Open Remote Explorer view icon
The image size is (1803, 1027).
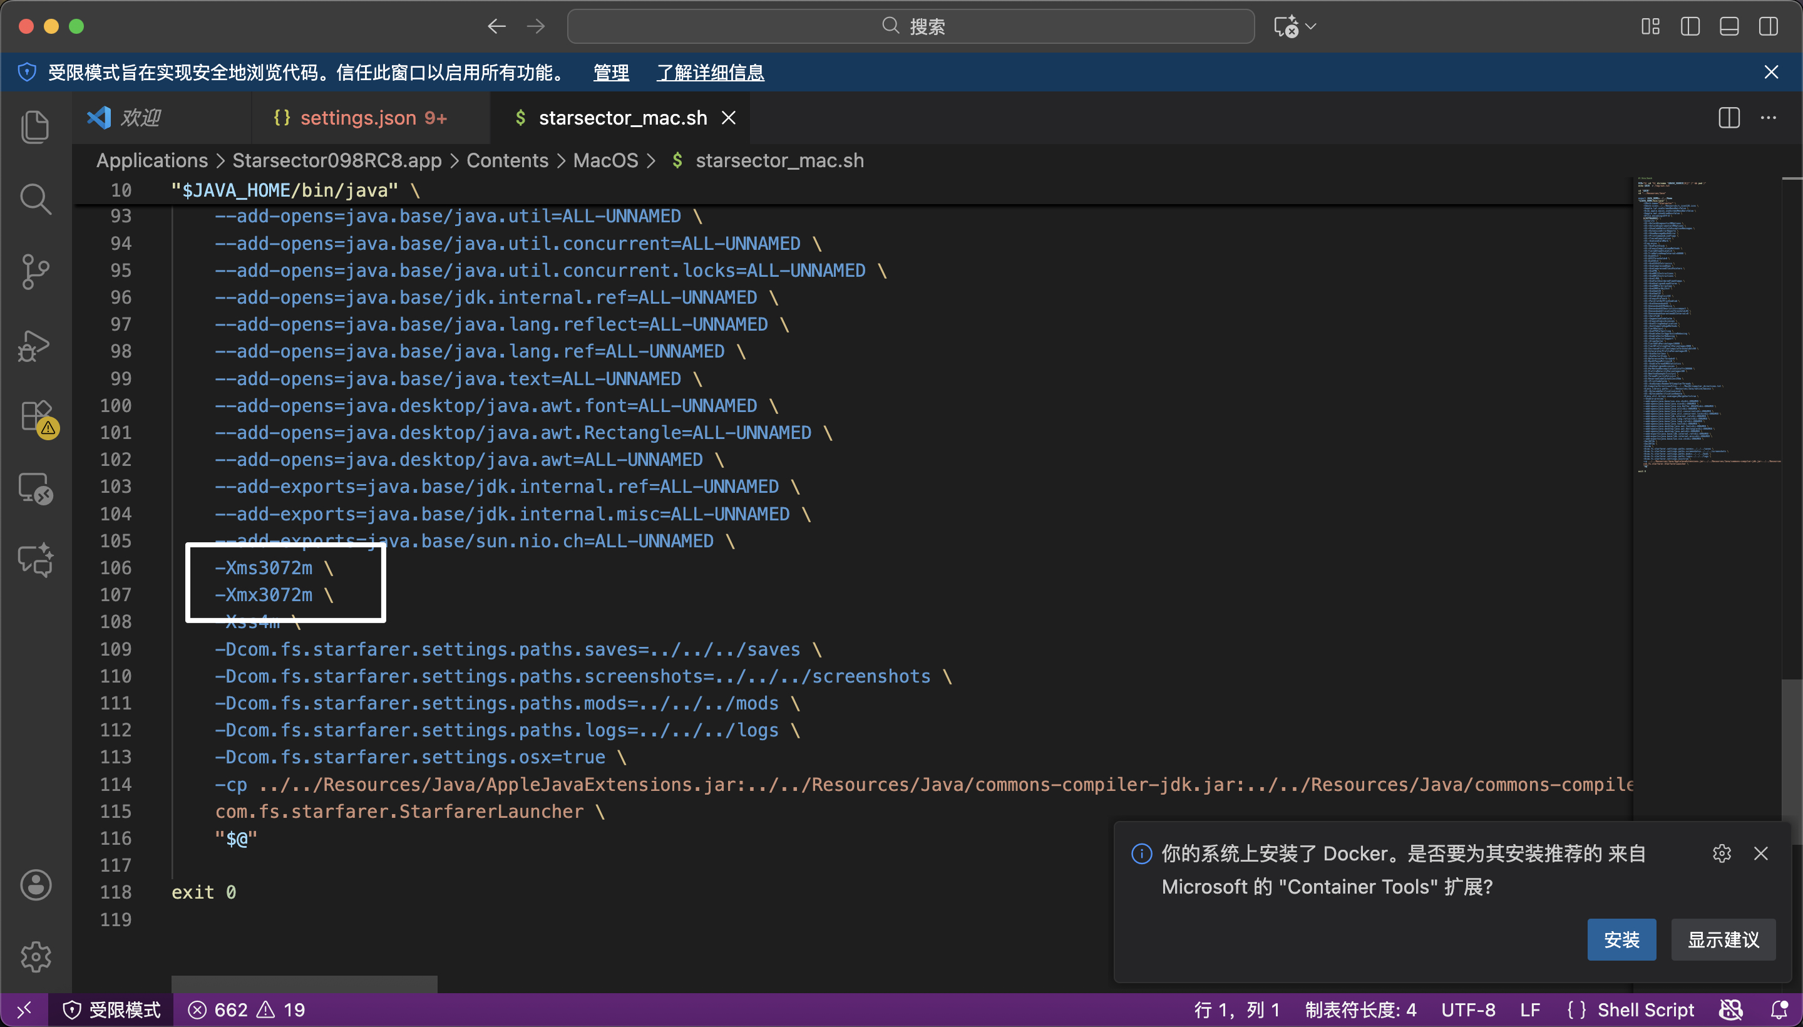tap(35, 488)
